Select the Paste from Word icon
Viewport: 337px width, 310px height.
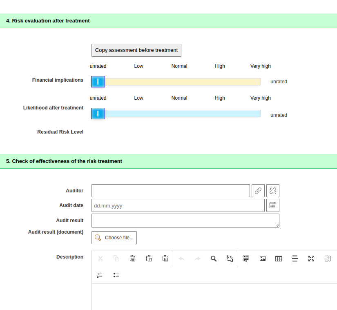pos(165,258)
